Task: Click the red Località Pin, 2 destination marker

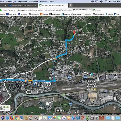Action: click(x=74, y=32)
